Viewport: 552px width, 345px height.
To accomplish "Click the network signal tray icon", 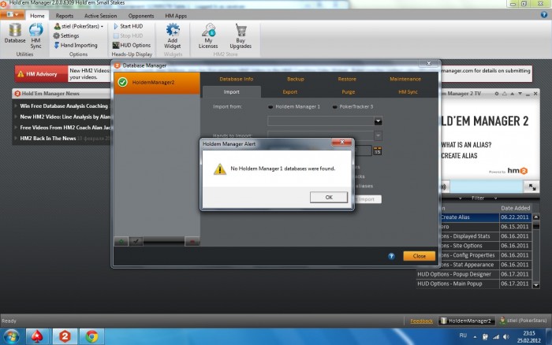I will coord(496,336).
